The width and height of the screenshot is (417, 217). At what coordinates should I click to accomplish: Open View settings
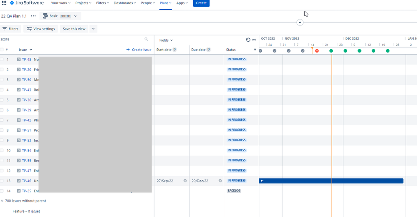[41, 29]
